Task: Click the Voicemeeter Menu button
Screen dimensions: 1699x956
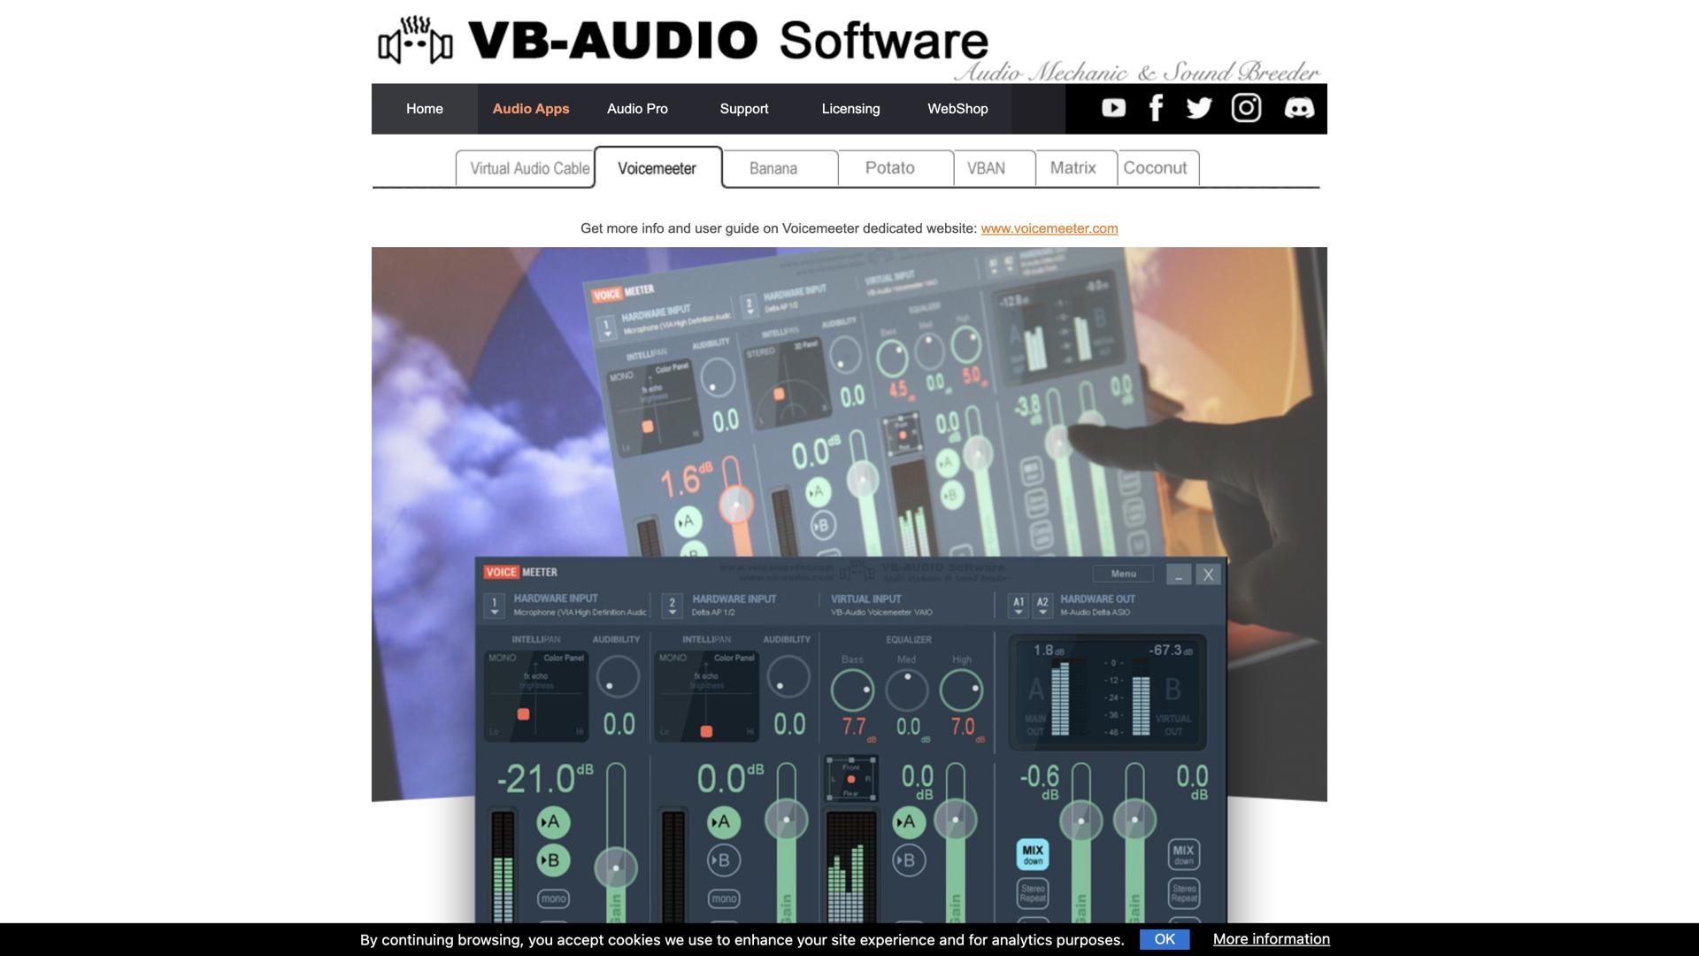Action: 1123,574
